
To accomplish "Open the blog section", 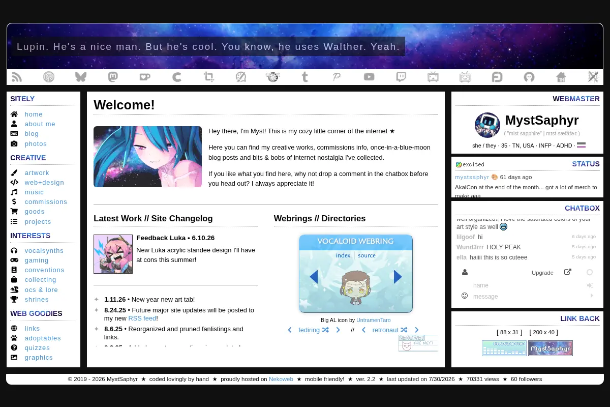I will coord(32,134).
